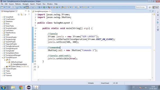Click the Open Task folder icon

[x=65, y=7]
